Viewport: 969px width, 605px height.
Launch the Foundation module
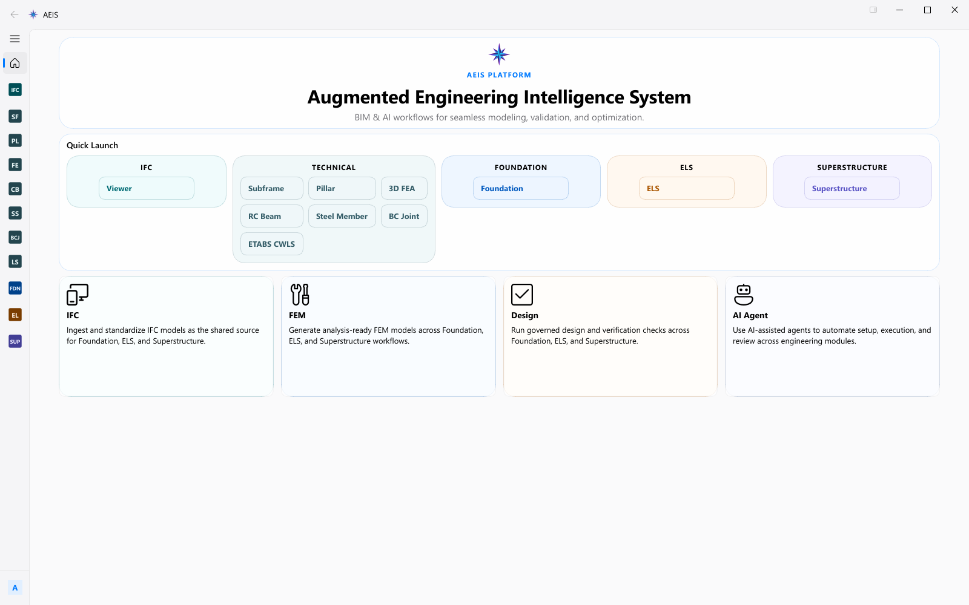pos(521,188)
